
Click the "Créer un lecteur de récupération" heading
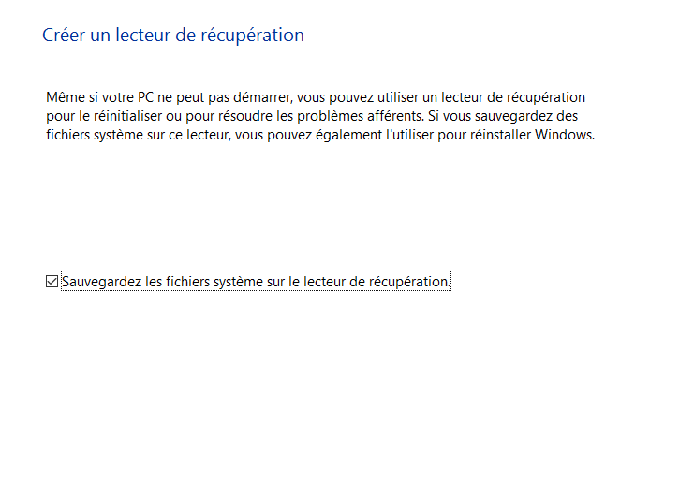173,36
